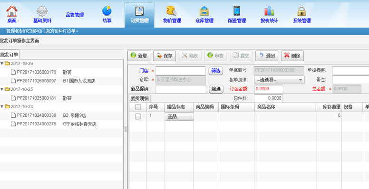The height and width of the screenshot is (189, 369).
Task: Select the 2017-10-26 folder icon
Action: (7, 63)
